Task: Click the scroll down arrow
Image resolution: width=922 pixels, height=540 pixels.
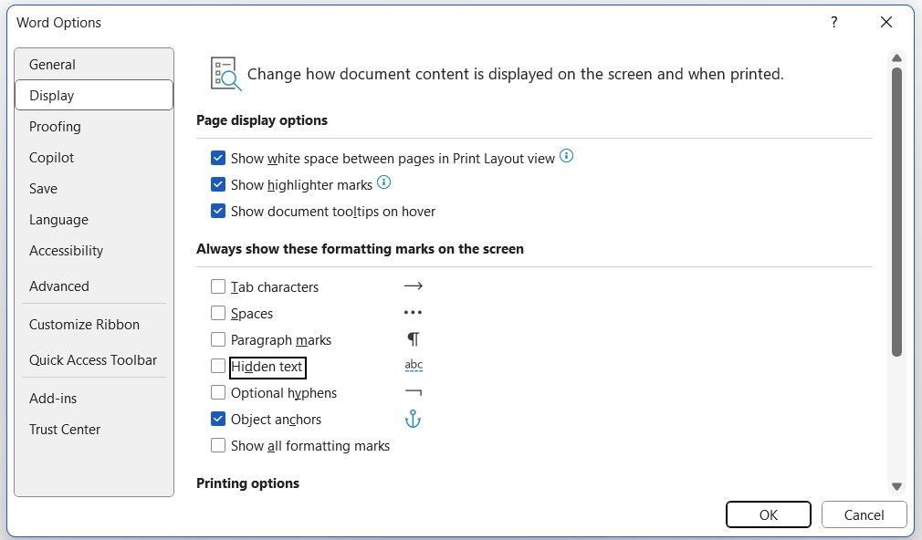Action: point(896,487)
